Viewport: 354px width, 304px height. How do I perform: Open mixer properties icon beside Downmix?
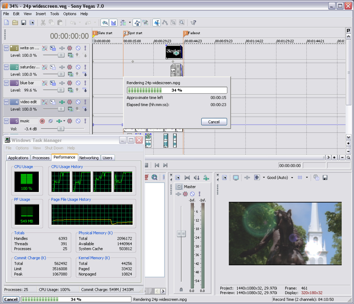[x=178, y=178]
